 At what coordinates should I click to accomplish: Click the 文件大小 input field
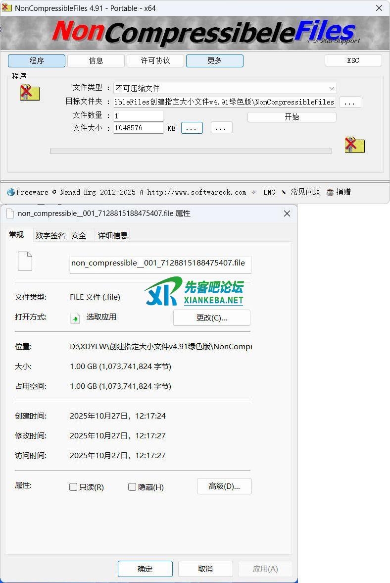tap(138, 128)
